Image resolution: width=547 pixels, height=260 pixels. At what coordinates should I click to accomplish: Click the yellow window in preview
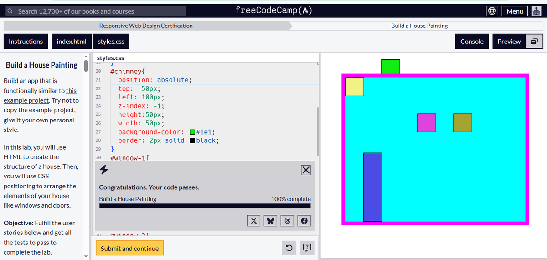355,87
